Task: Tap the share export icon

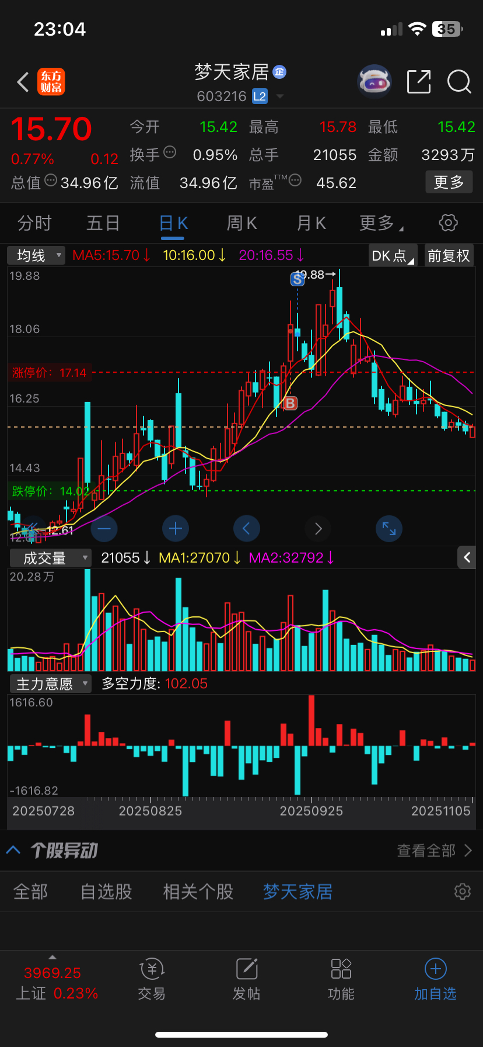Action: click(x=419, y=82)
